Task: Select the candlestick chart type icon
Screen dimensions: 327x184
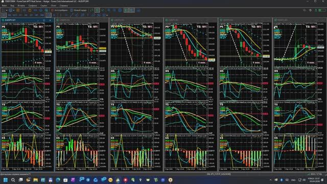Action: pos(97,10)
